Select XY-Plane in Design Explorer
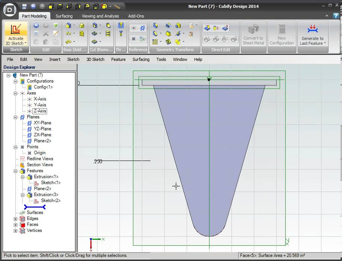 click(x=42, y=123)
